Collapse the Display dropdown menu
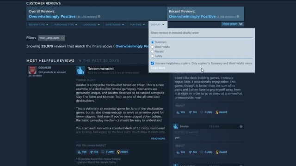Image resolution: width=296 pixels, height=166 pixels. pos(158,24)
